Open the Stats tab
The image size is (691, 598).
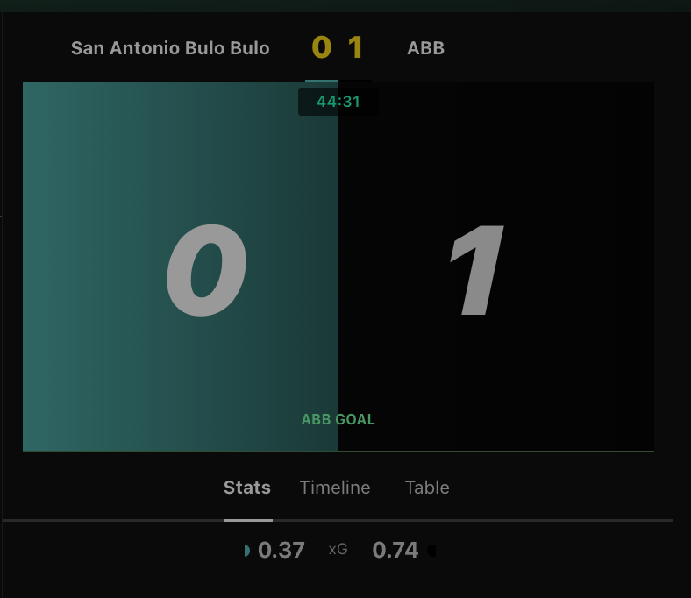click(x=246, y=488)
